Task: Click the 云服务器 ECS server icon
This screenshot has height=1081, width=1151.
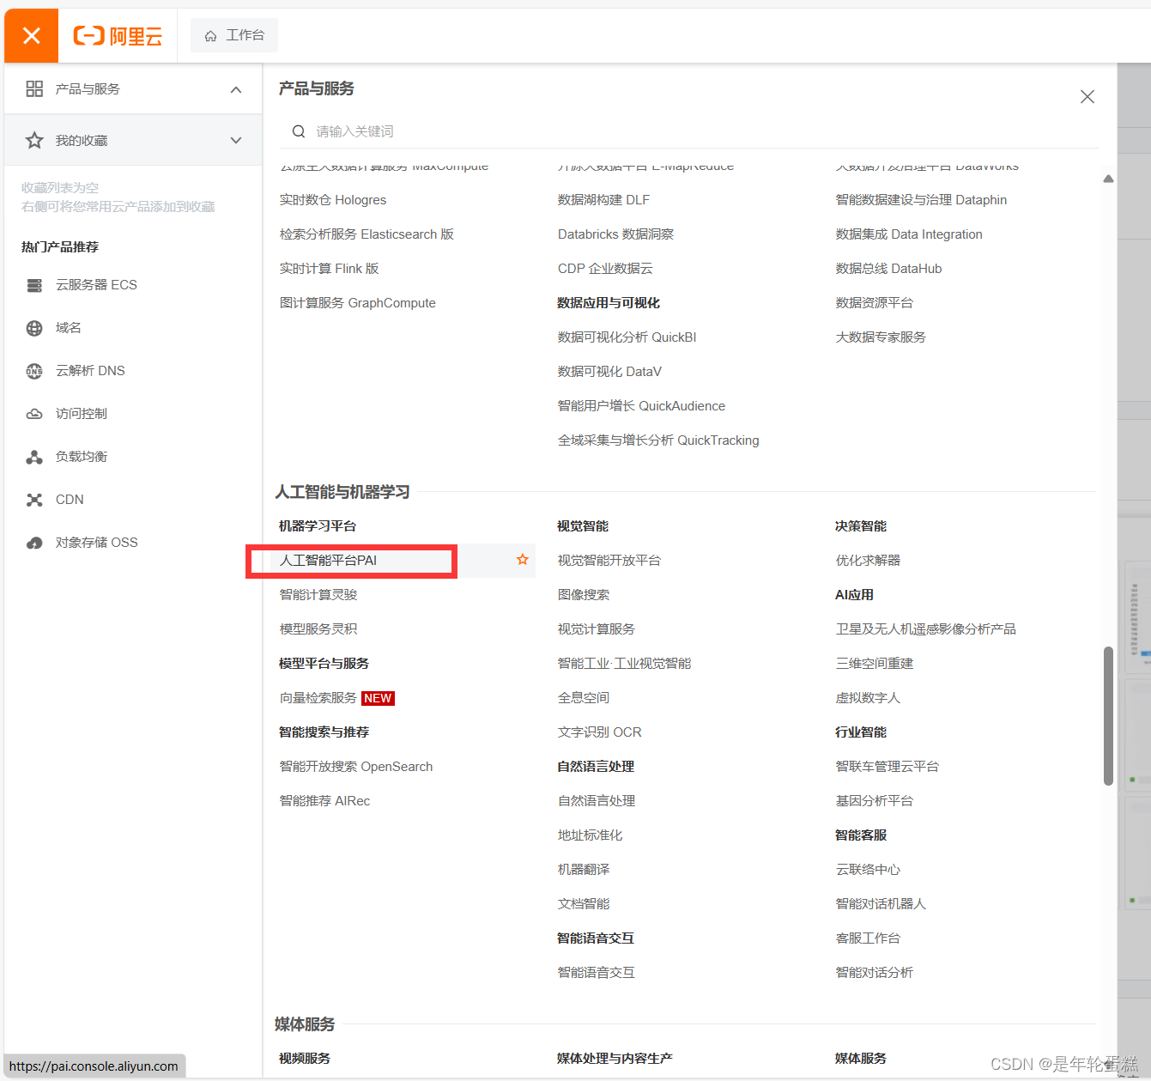Action: point(34,285)
